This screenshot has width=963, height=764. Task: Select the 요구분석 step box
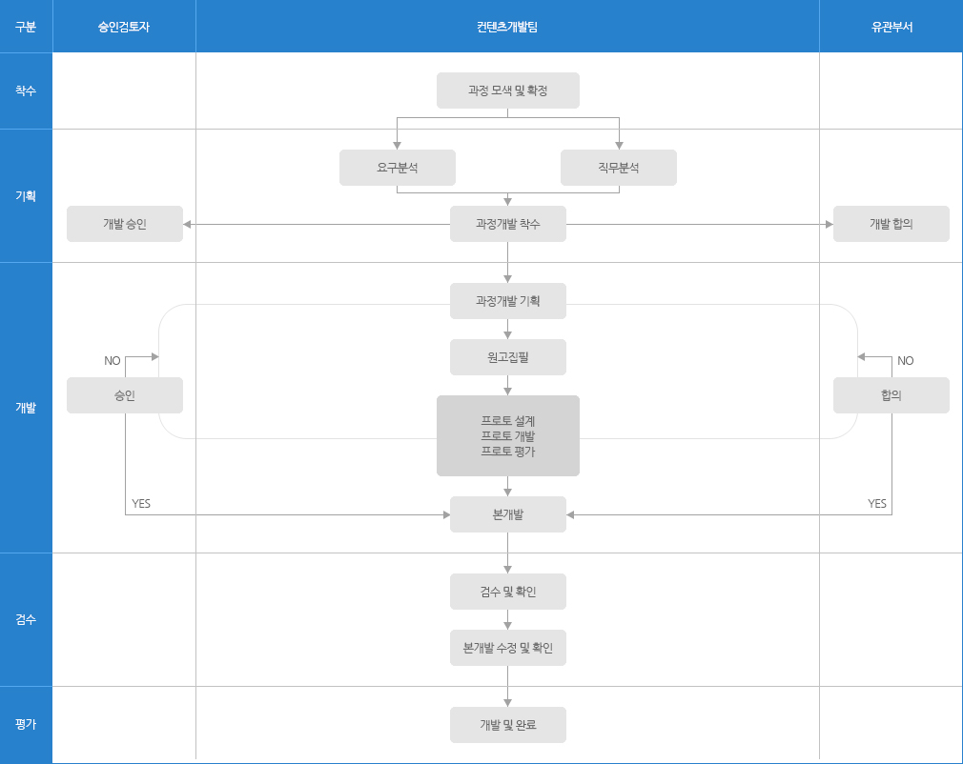coord(397,168)
